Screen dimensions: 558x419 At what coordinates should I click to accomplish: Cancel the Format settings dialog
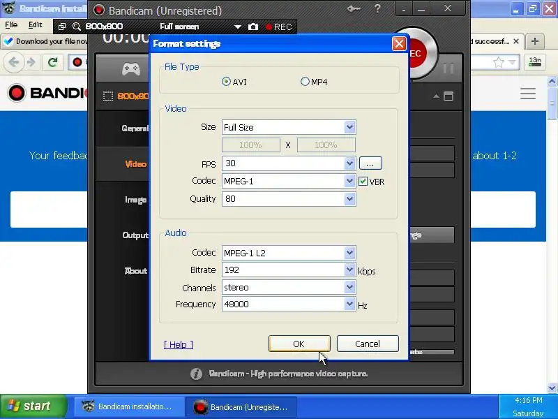click(368, 344)
